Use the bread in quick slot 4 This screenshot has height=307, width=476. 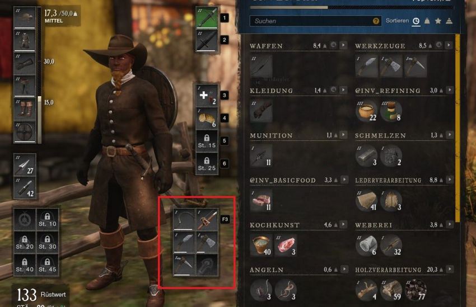coord(207,118)
